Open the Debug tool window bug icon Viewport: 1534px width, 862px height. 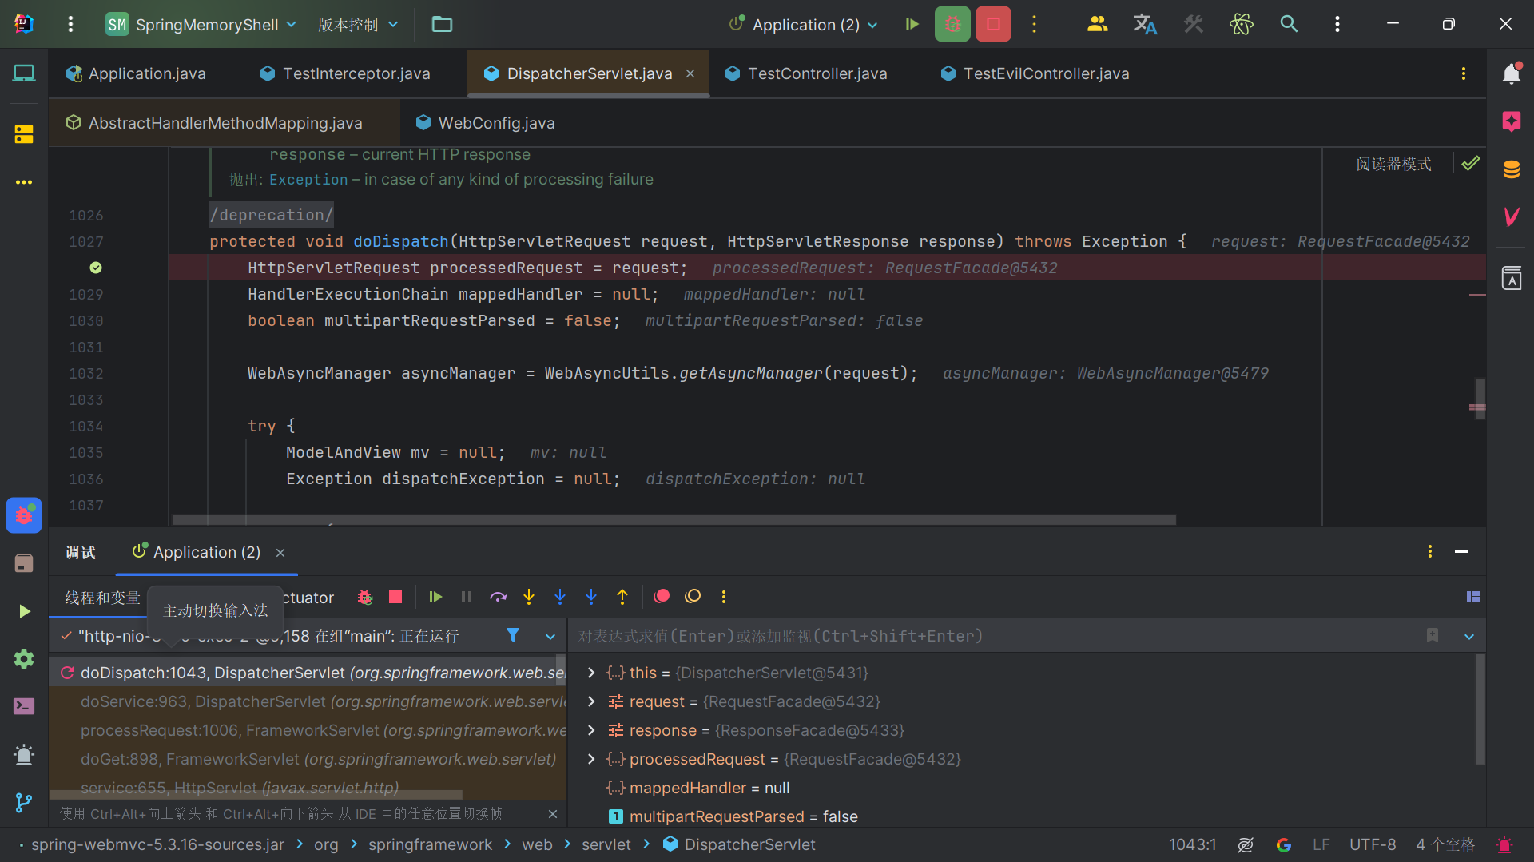pos(24,515)
